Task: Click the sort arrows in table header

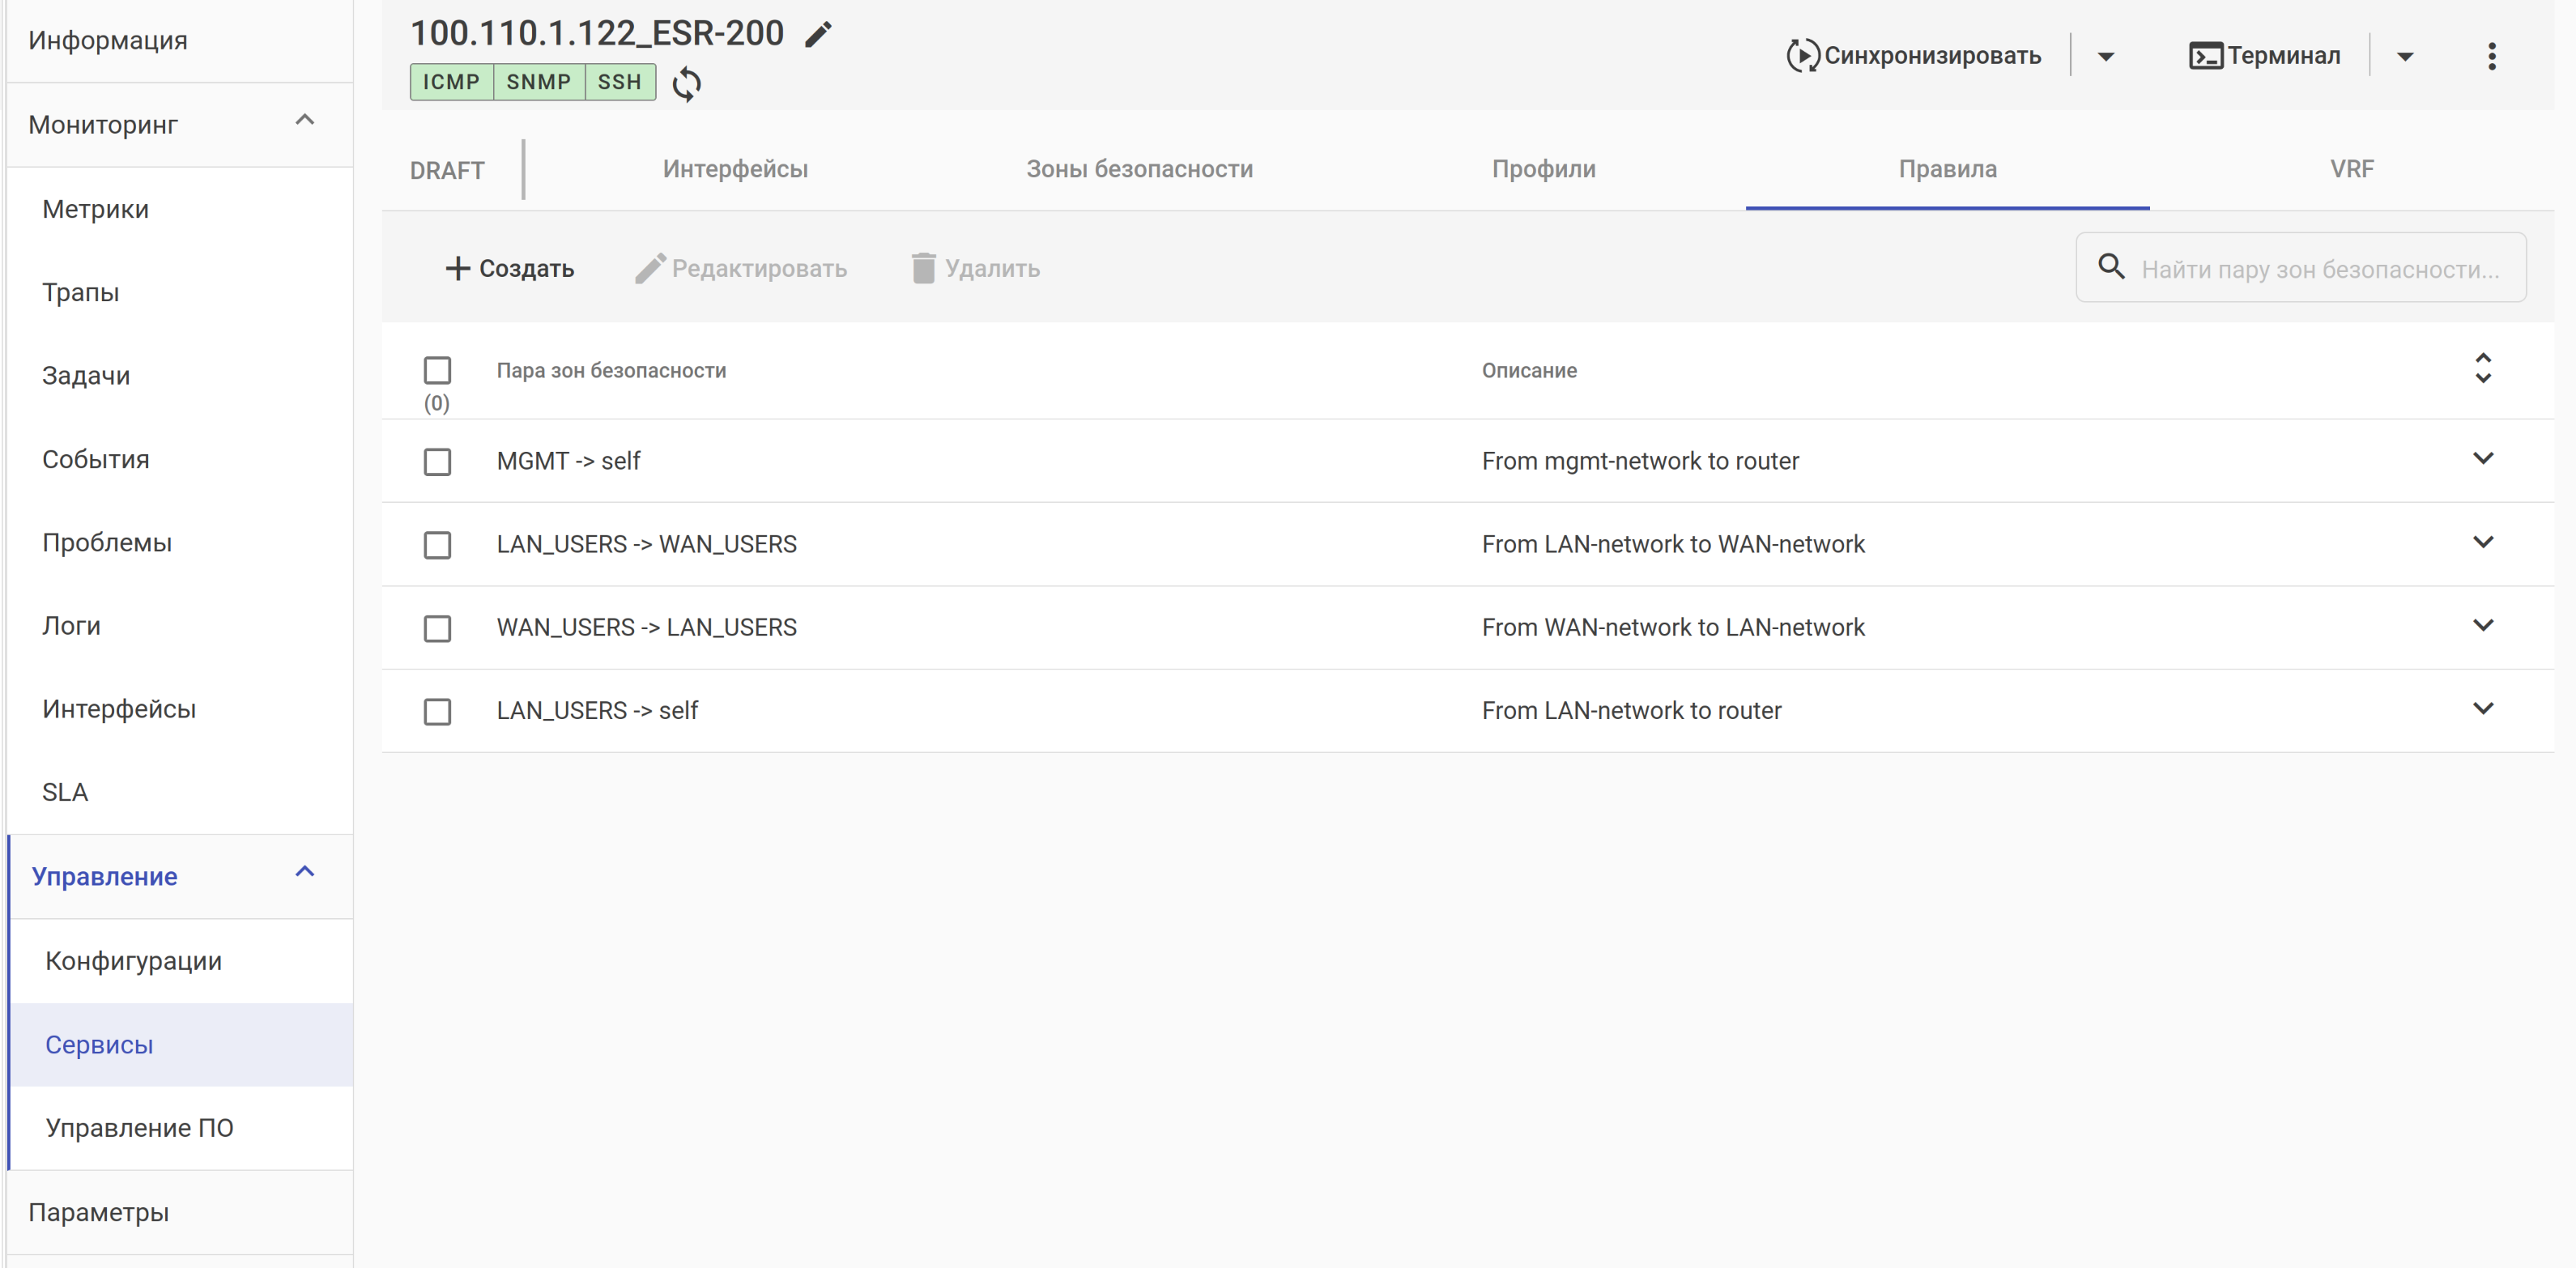Action: (2482, 368)
